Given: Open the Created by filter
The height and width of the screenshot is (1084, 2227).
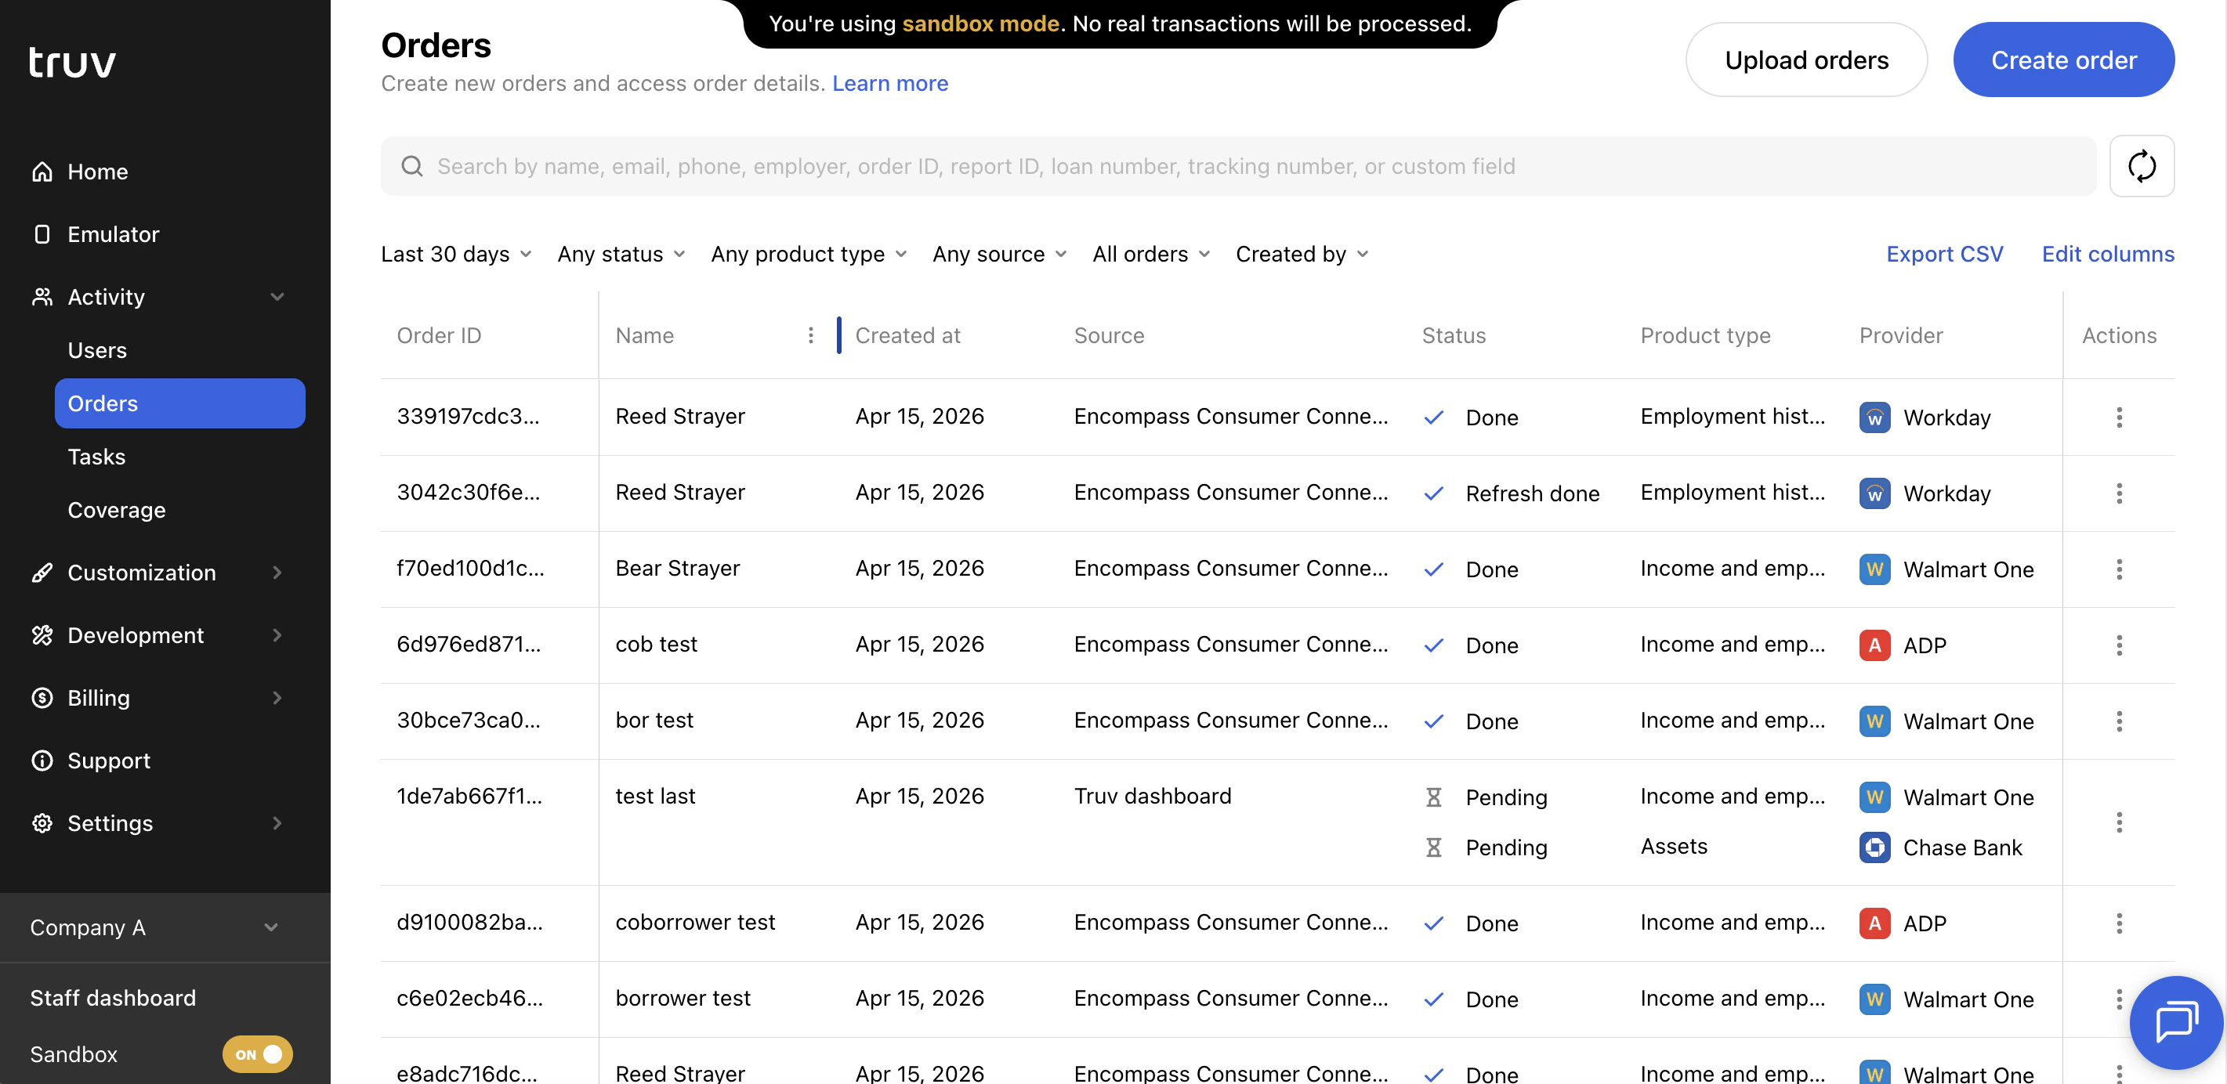Looking at the screenshot, I should 1303,254.
